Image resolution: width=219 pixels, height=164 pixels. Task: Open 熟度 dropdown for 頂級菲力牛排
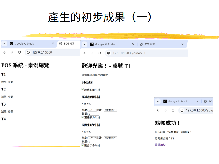pos(92,138)
